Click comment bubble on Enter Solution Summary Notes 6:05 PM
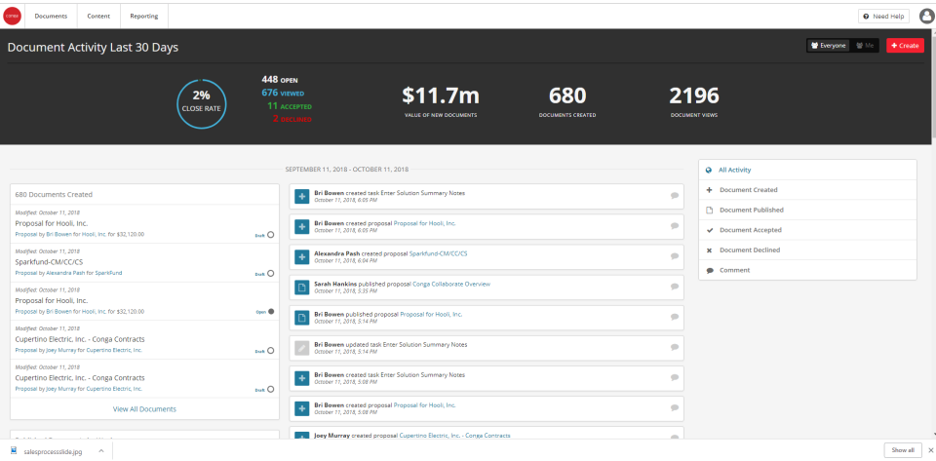This screenshot has height=461, width=936. pyautogui.click(x=675, y=195)
